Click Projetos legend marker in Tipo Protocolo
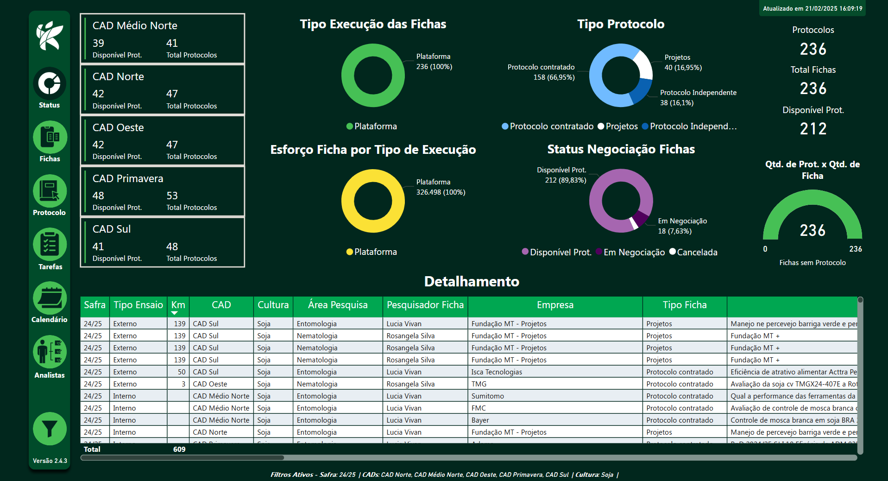This screenshot has width=888, height=481. pyautogui.click(x=601, y=127)
